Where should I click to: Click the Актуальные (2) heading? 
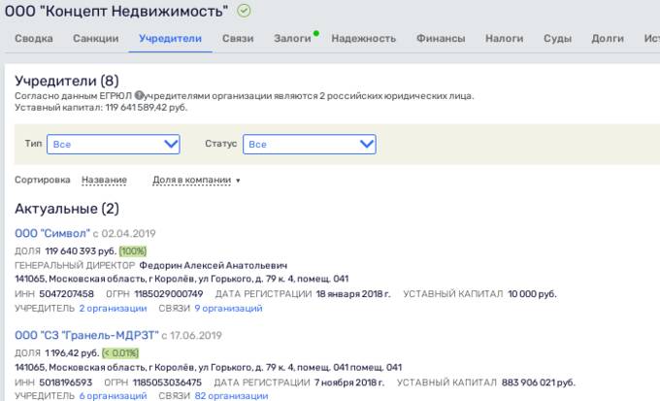tap(67, 209)
